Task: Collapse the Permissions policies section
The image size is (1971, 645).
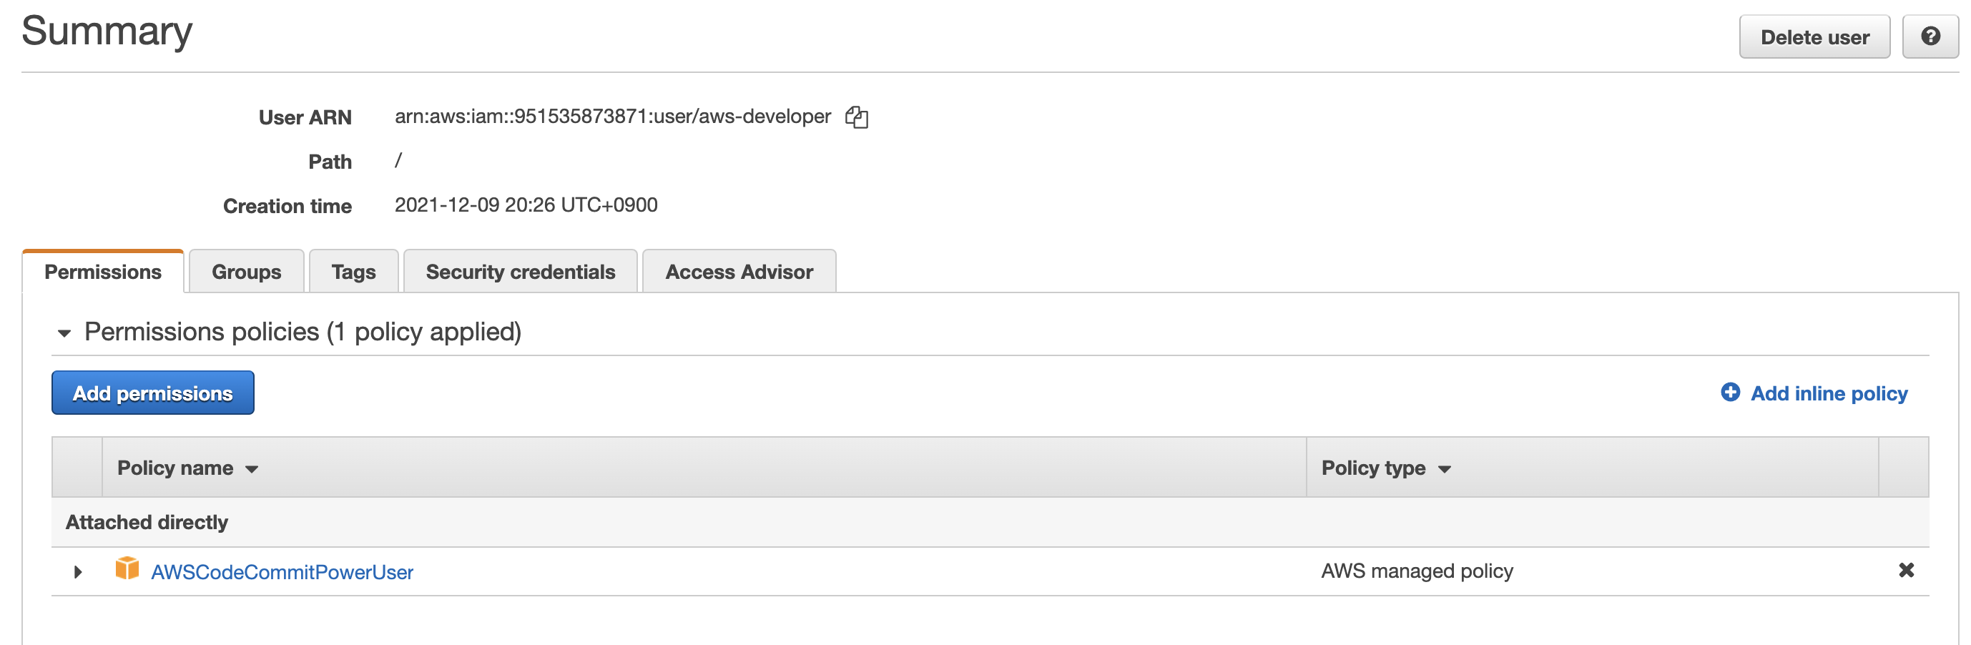Action: coord(64,333)
